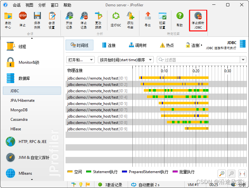Select HBase probe
Viewport: 249px width, 188px height.
(x=16, y=129)
